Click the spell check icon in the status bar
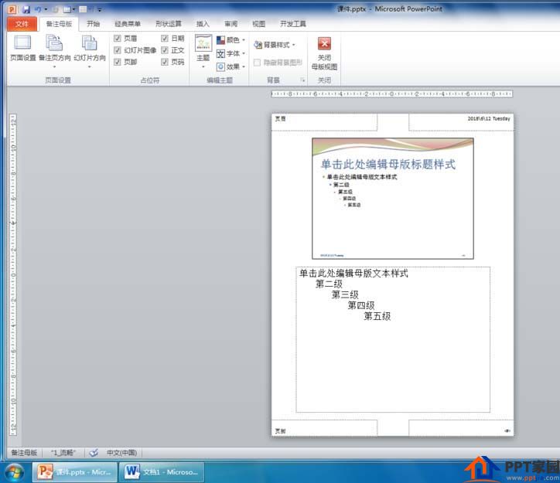 [x=94, y=453]
